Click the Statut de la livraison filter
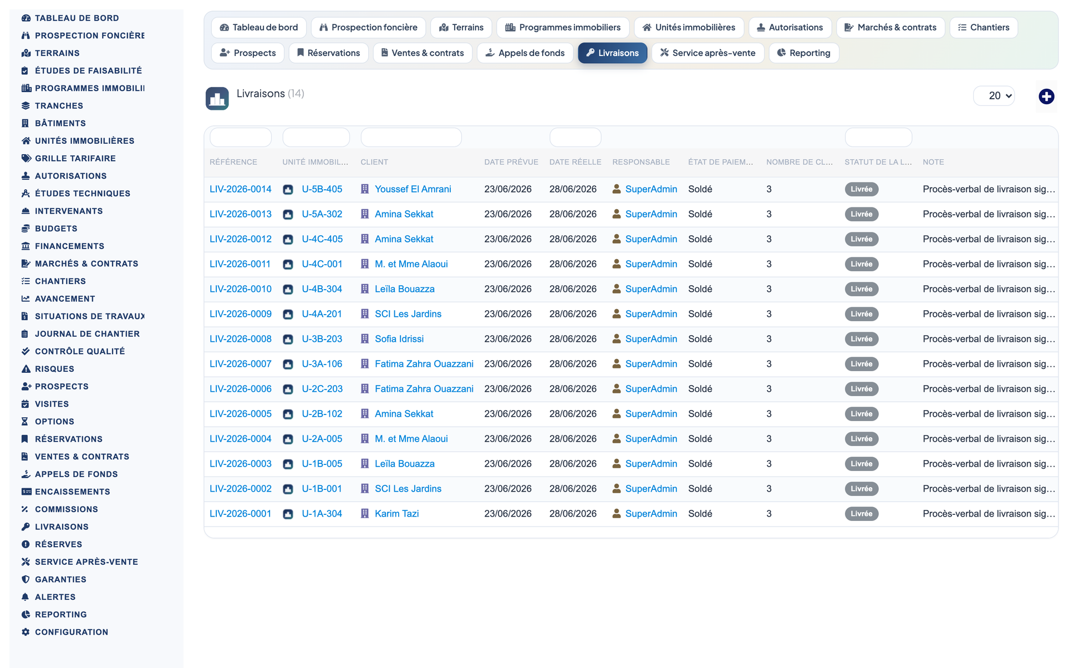The image size is (1079, 668). 878,137
